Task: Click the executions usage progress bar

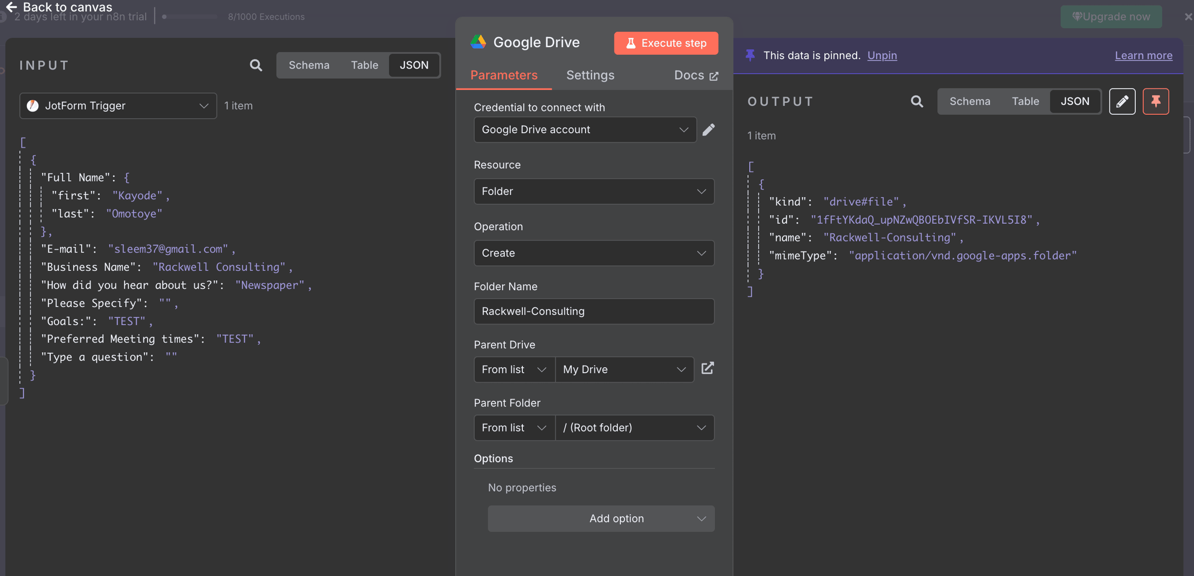Action: (190, 17)
